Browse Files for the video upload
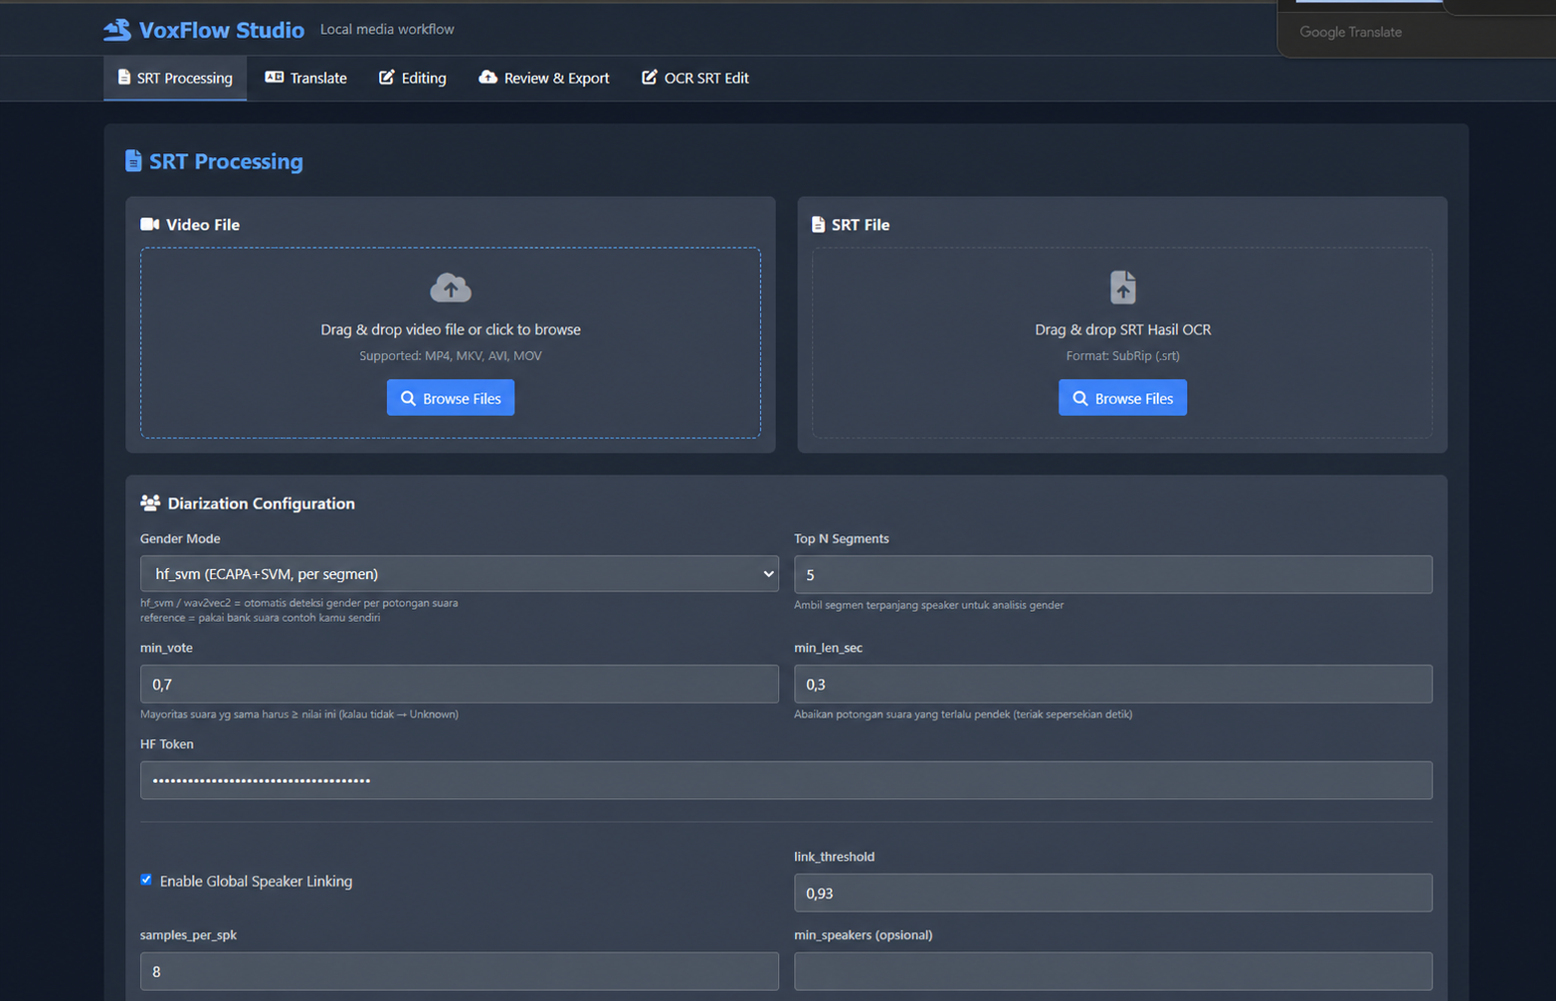This screenshot has width=1556, height=1001. (x=451, y=398)
